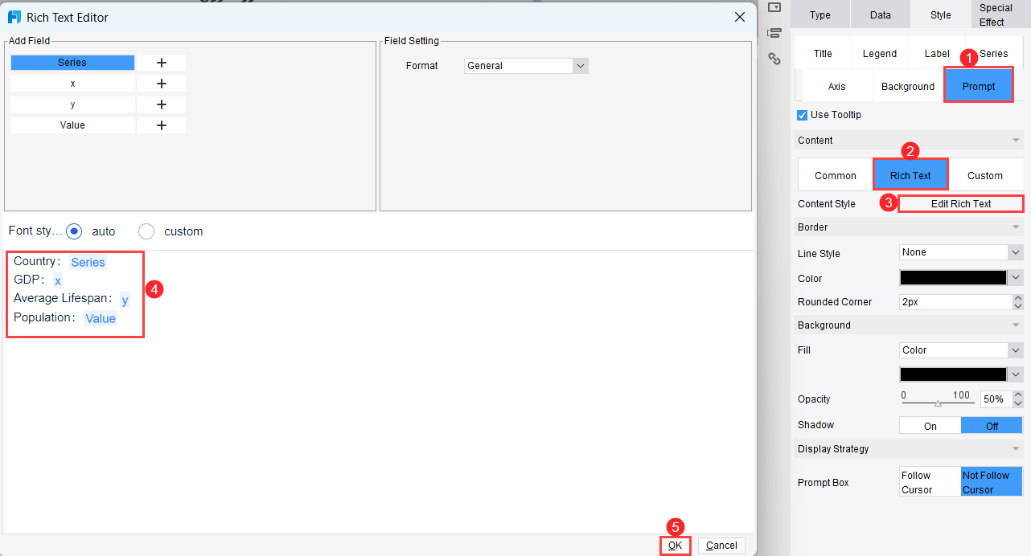The height and width of the screenshot is (556, 1031).
Task: Select the custom font style radio button
Action: point(146,231)
